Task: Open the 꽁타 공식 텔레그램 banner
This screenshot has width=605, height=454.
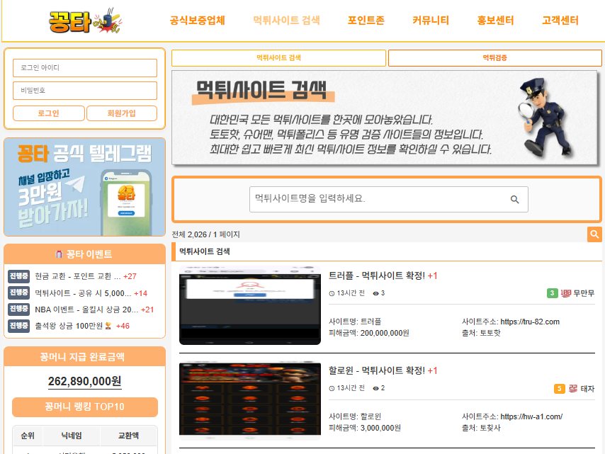Action: pos(84,187)
